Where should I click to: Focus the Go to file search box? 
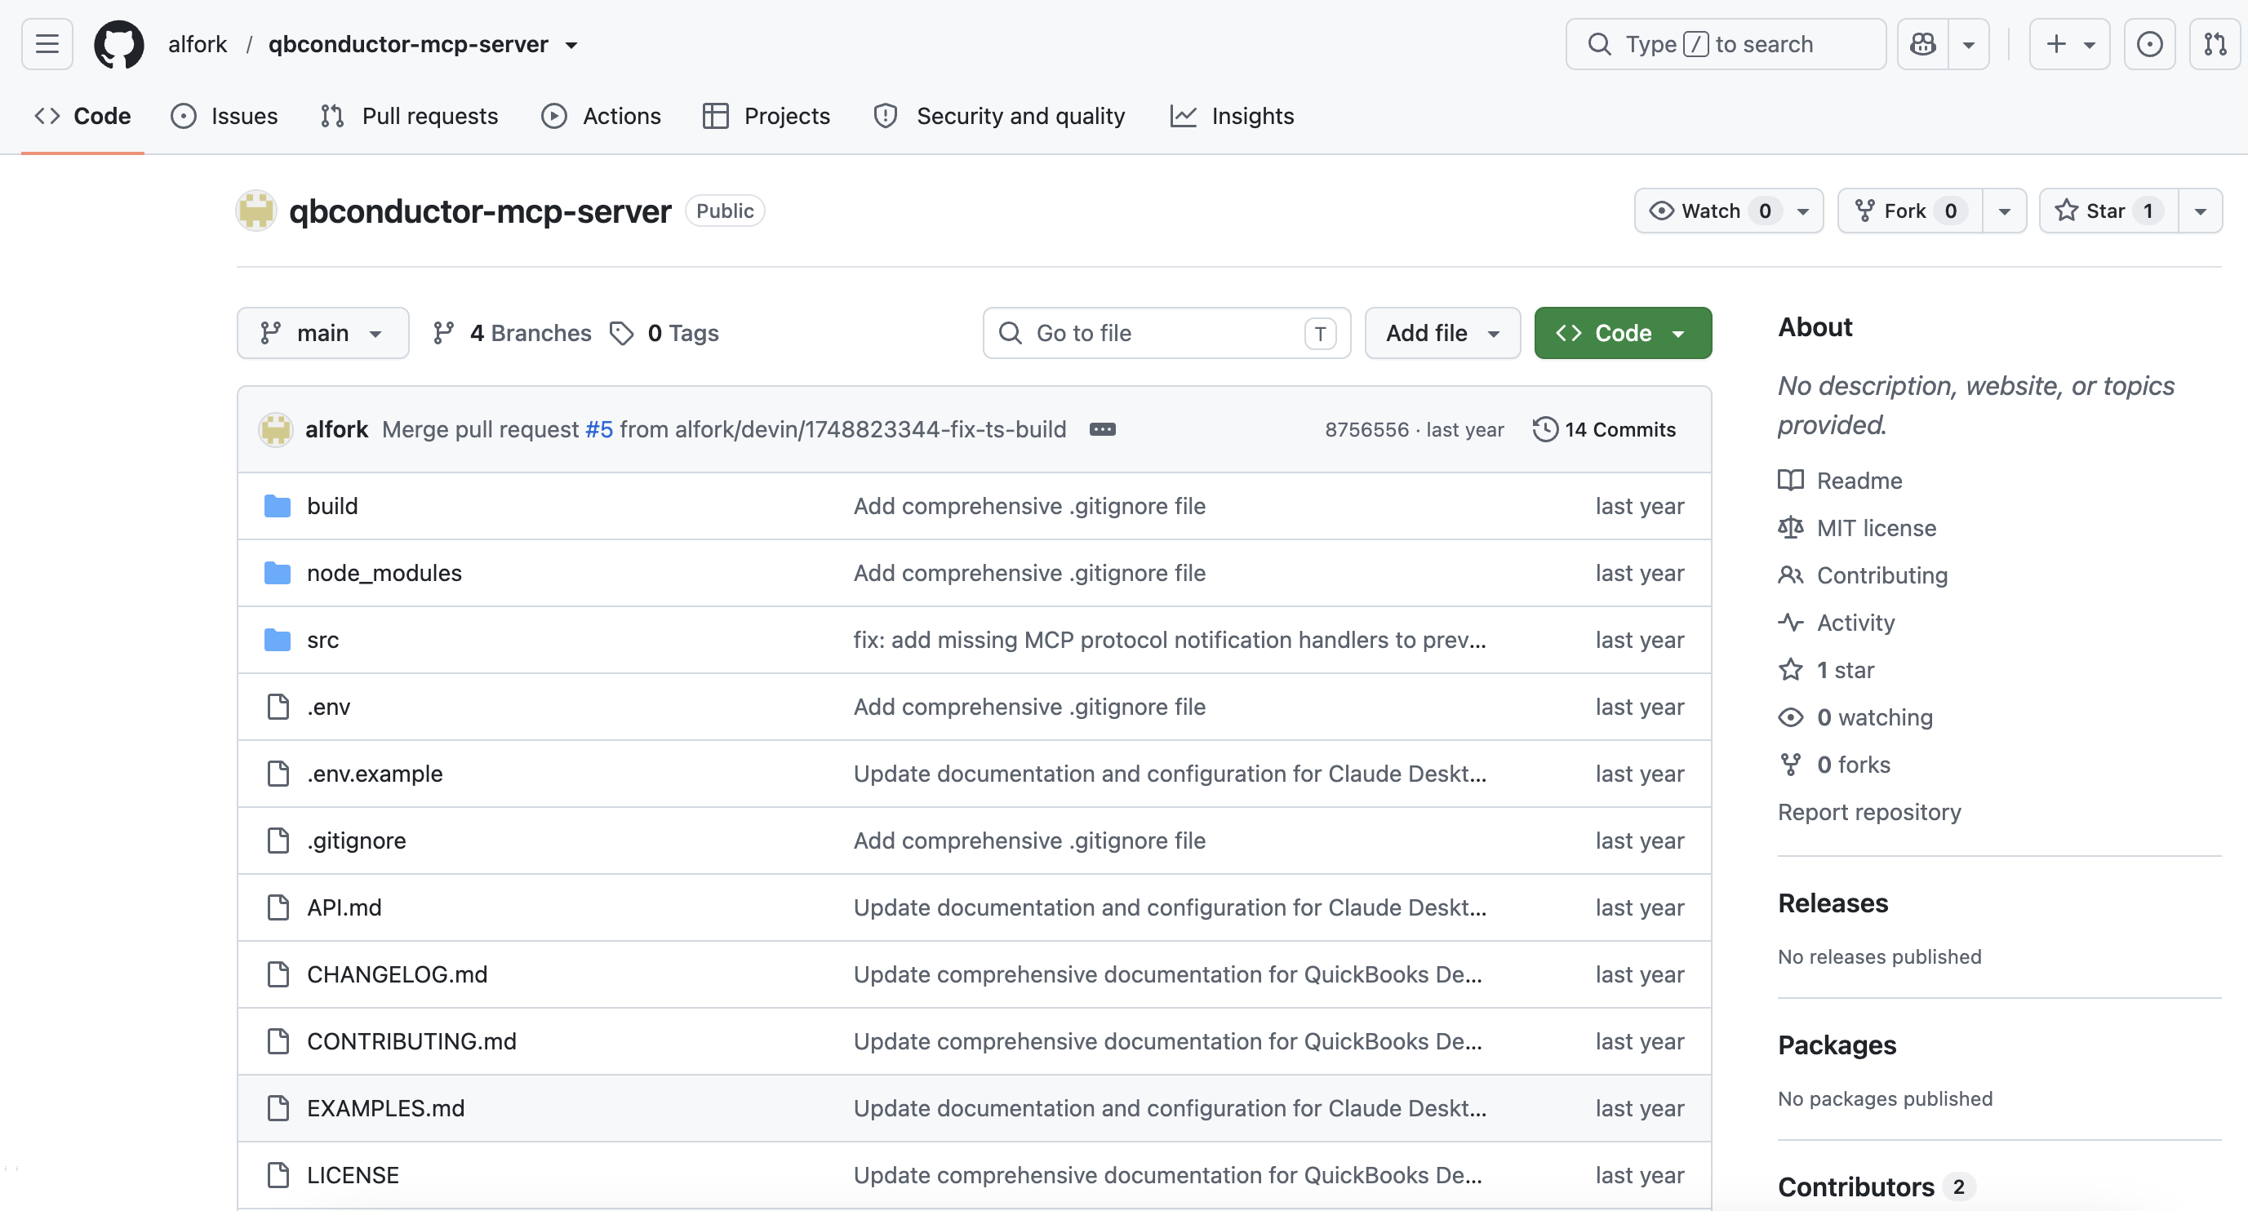point(1166,333)
